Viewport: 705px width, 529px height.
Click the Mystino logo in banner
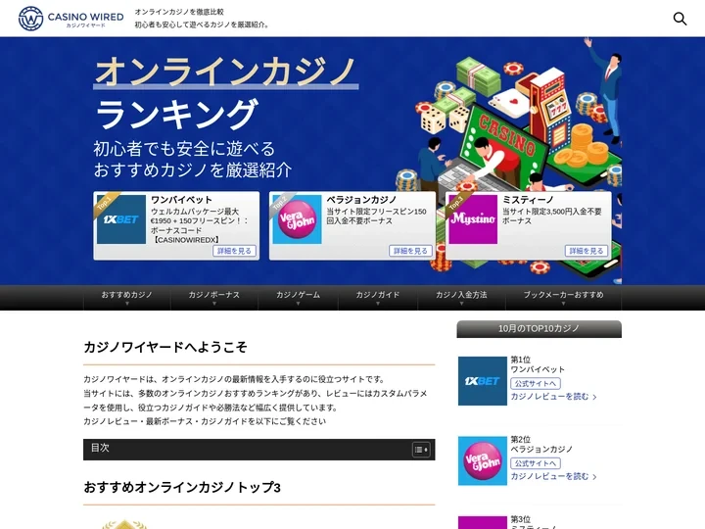472,219
